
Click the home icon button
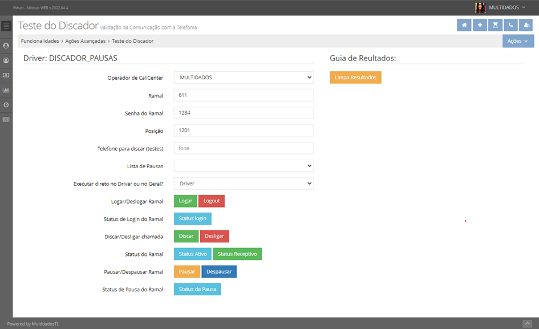[x=464, y=25]
